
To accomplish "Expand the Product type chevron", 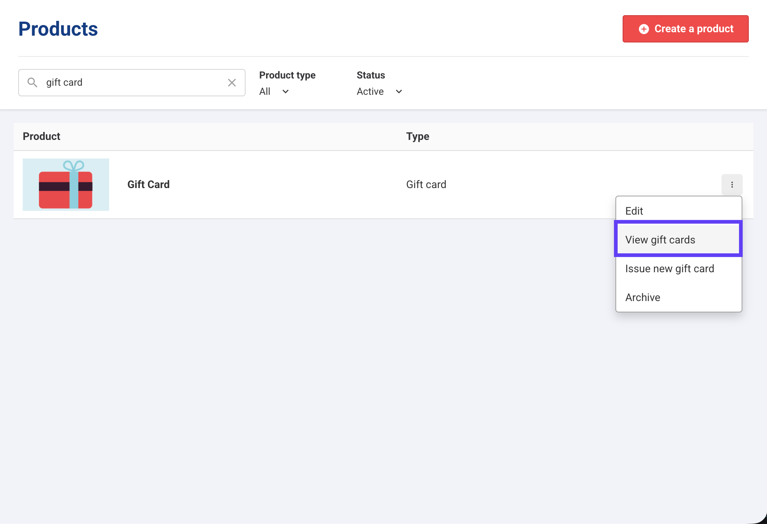I will [x=286, y=91].
